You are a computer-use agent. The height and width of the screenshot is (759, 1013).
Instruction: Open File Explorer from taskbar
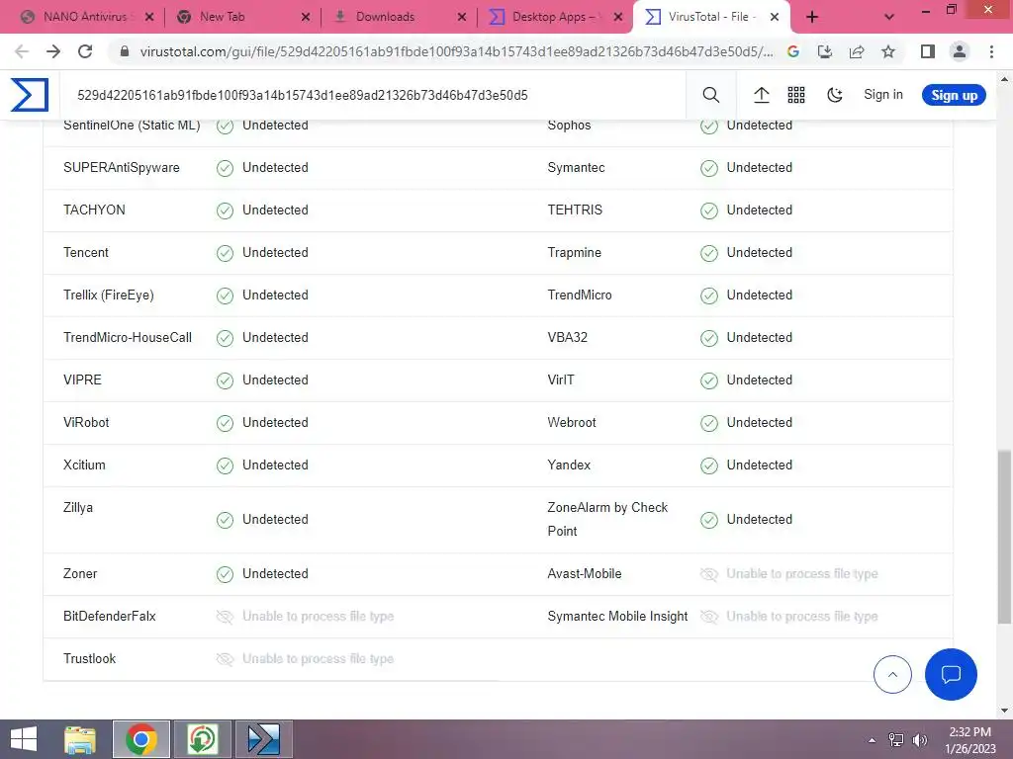pyautogui.click(x=80, y=739)
